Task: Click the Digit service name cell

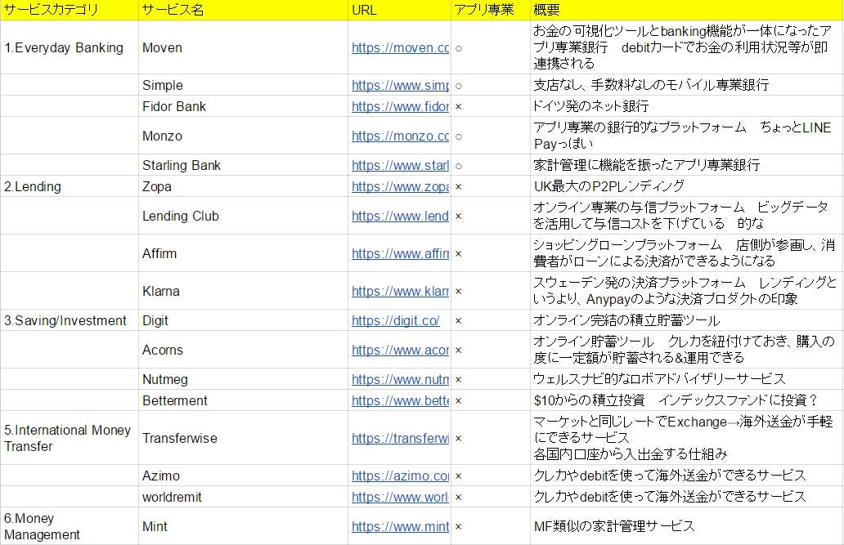Action: point(243,320)
